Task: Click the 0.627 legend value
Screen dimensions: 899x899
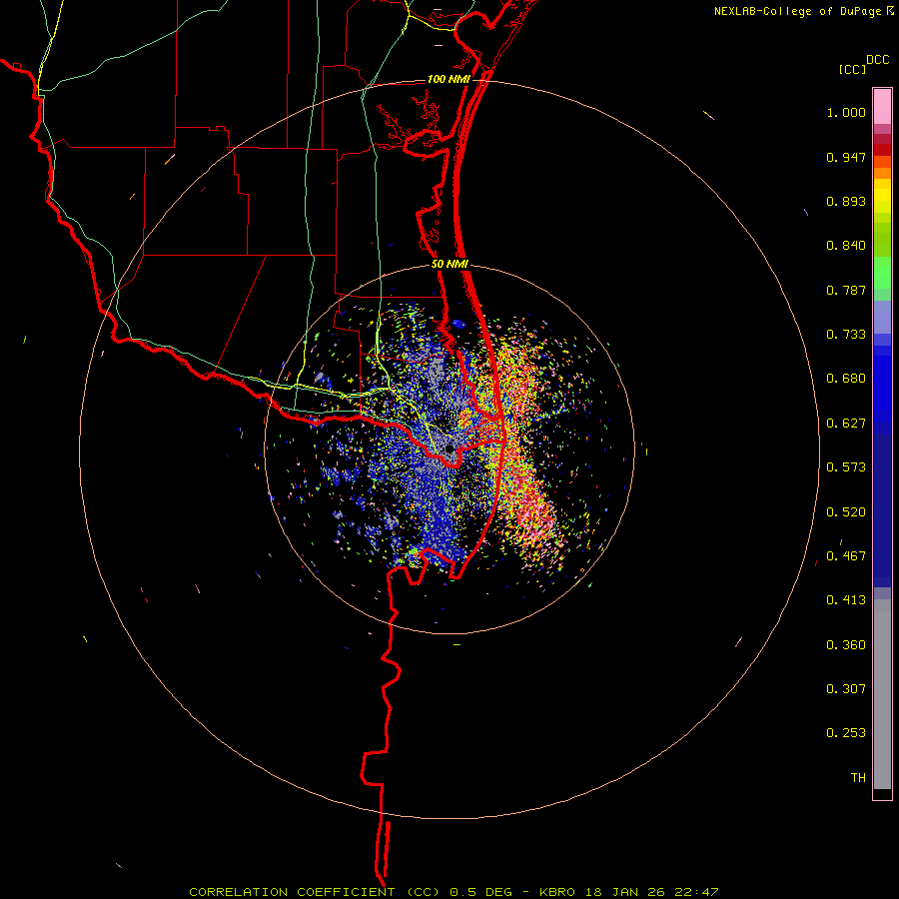Action: tap(846, 424)
